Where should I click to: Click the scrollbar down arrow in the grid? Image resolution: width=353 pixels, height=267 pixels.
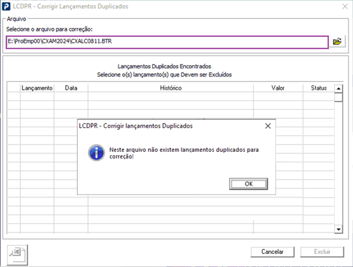point(339,229)
